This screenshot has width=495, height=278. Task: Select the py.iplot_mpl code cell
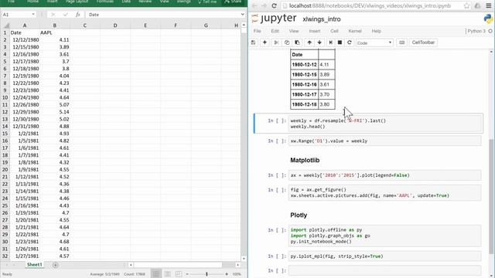click(x=385, y=256)
